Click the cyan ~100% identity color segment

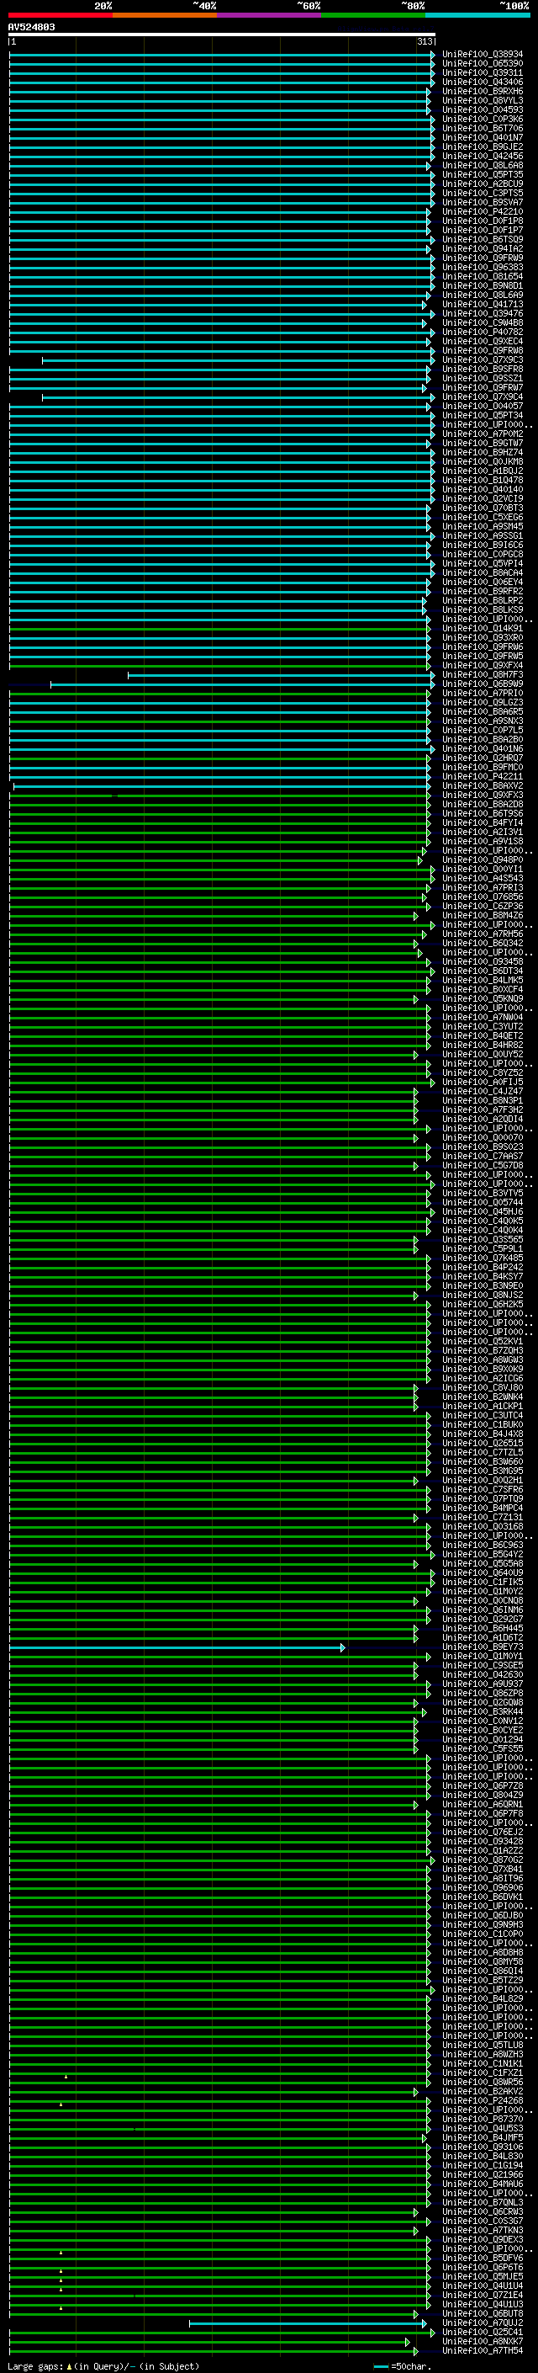478,16
